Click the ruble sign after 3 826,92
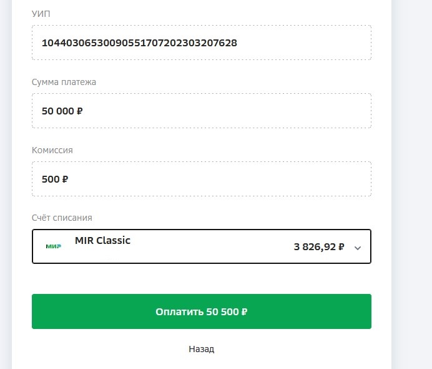This screenshot has width=432, height=369. [341, 247]
